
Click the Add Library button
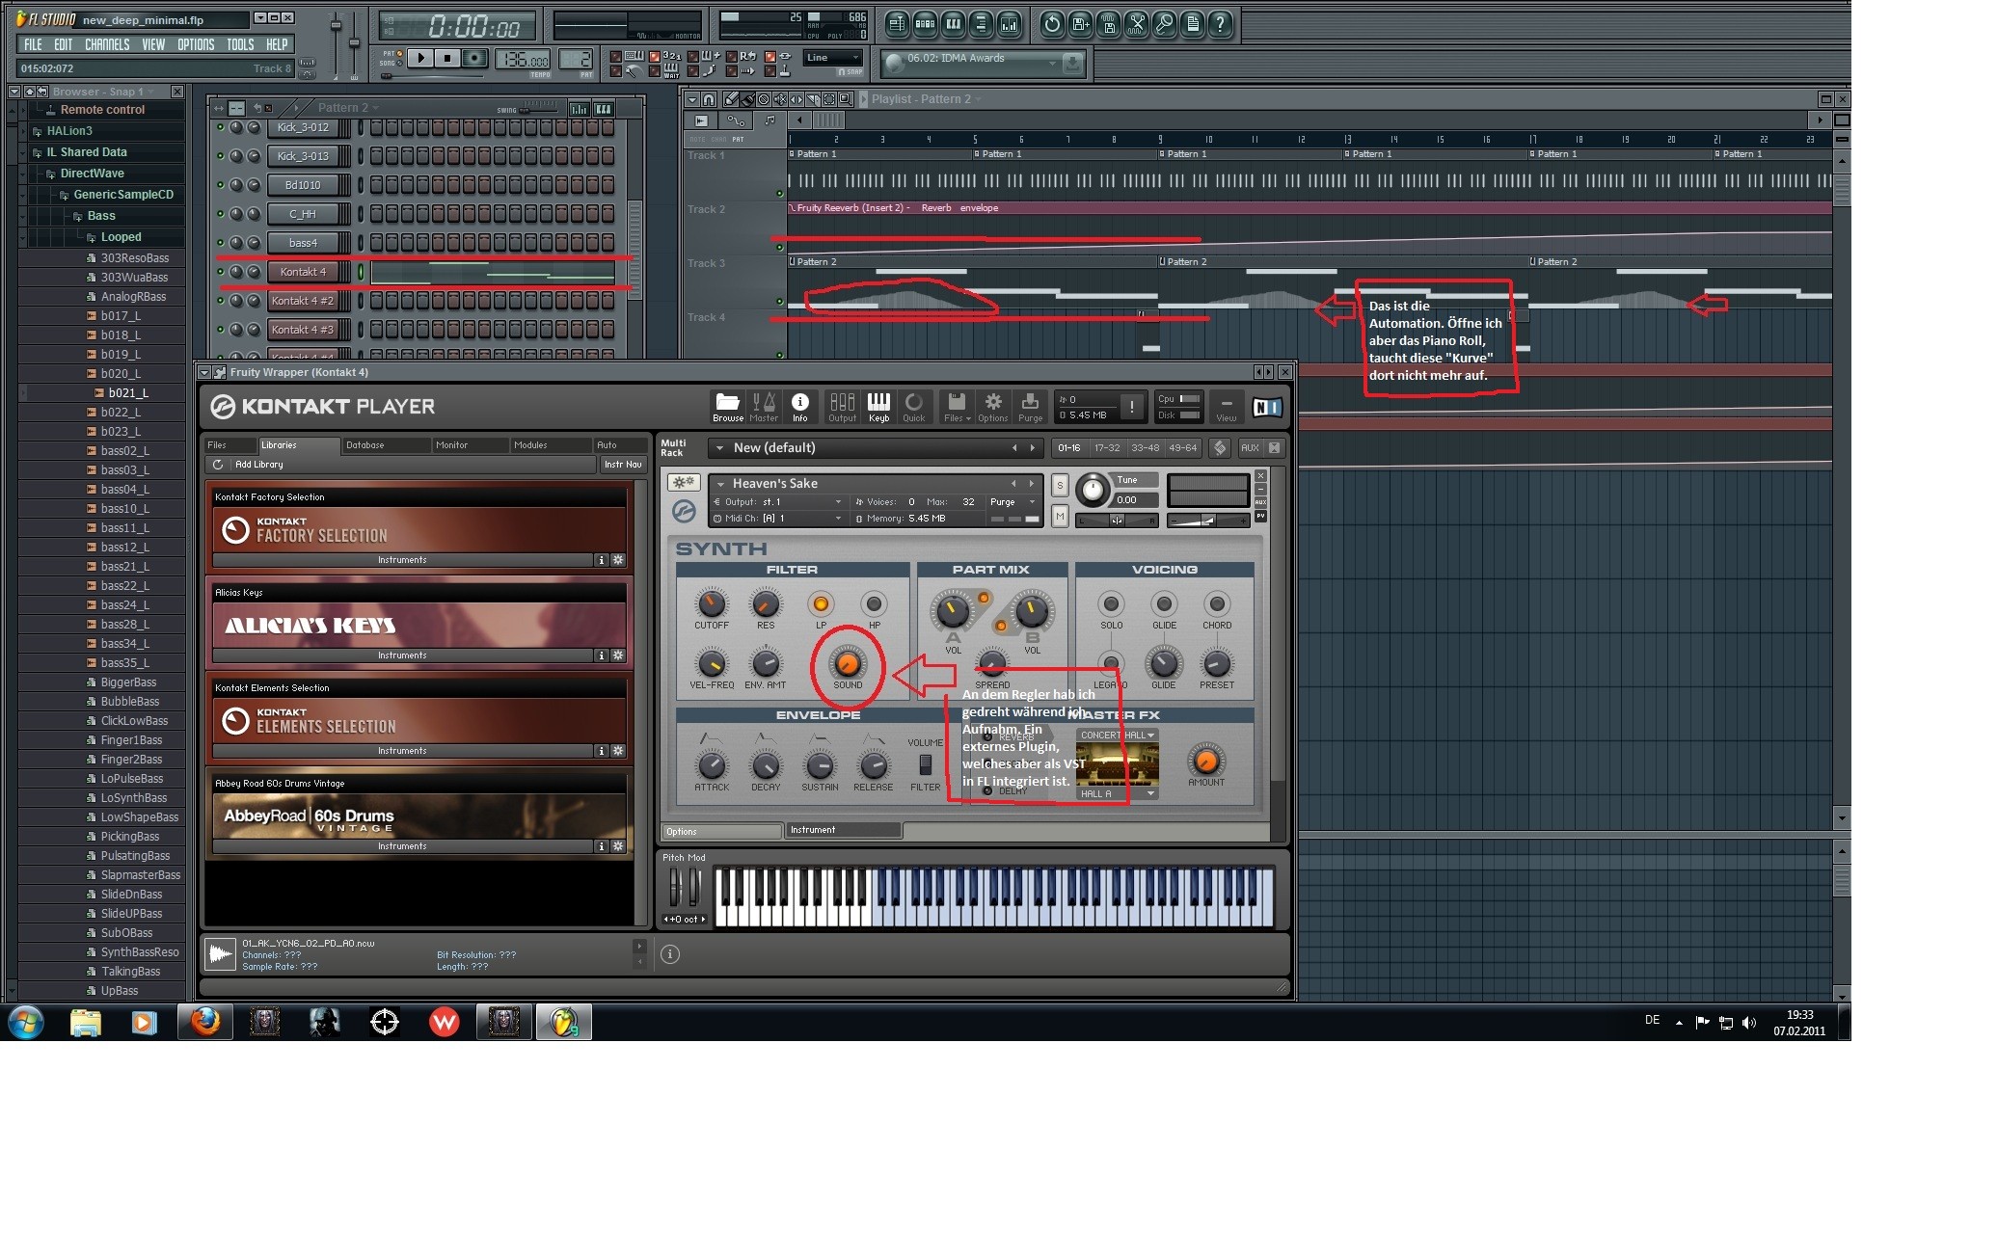[258, 465]
